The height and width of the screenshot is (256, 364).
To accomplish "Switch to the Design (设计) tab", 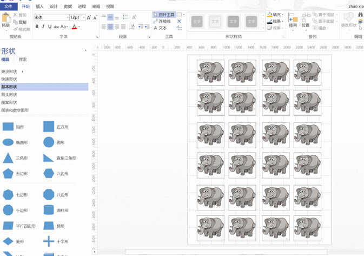I will [54, 6].
